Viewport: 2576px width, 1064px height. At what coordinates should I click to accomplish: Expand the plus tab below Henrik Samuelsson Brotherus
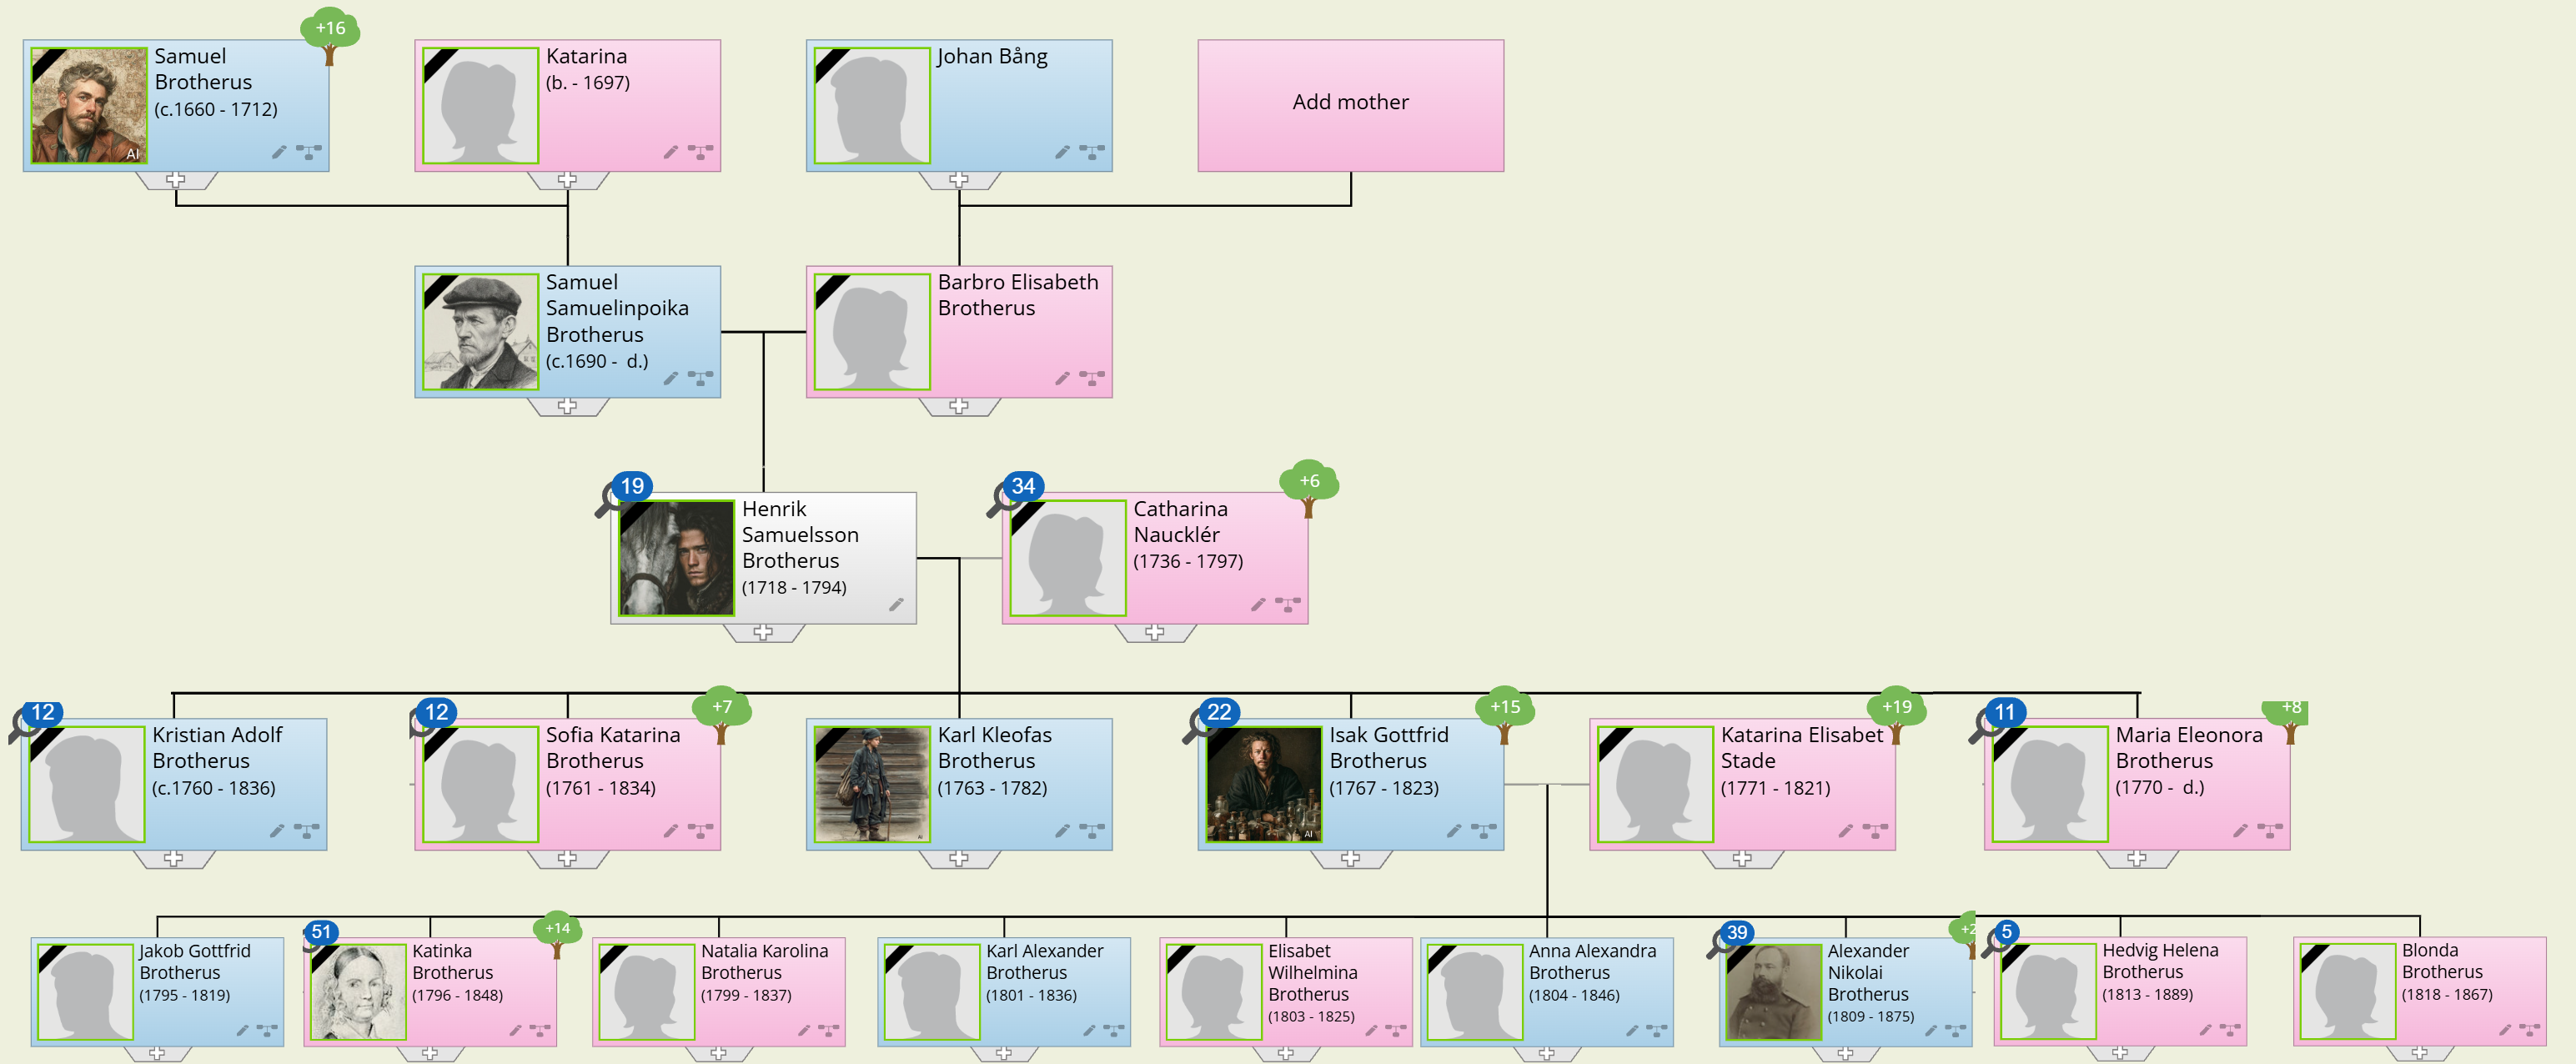(763, 633)
